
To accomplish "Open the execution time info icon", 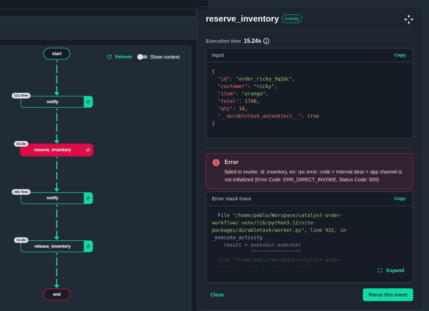I will click(x=266, y=41).
